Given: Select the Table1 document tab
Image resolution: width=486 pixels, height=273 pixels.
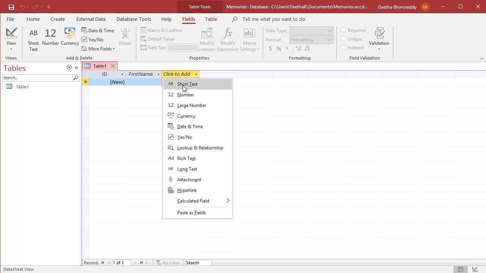Looking at the screenshot, I should click(99, 66).
